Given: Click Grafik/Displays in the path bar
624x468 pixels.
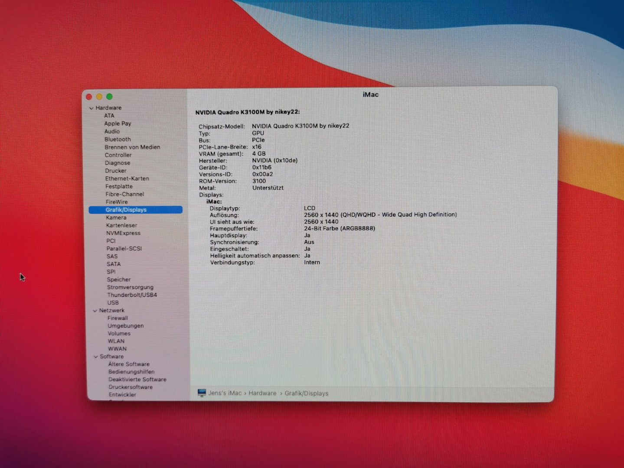Looking at the screenshot, I should 307,393.
